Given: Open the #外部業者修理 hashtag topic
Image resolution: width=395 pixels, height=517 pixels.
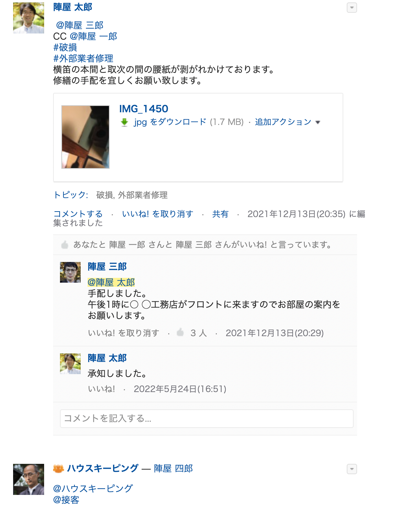Looking at the screenshot, I should point(83,58).
